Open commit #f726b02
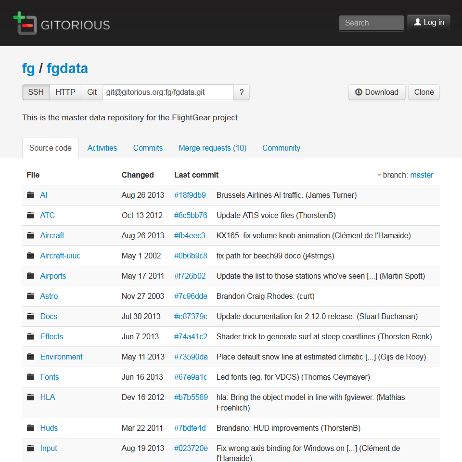462x462 pixels. (x=190, y=276)
